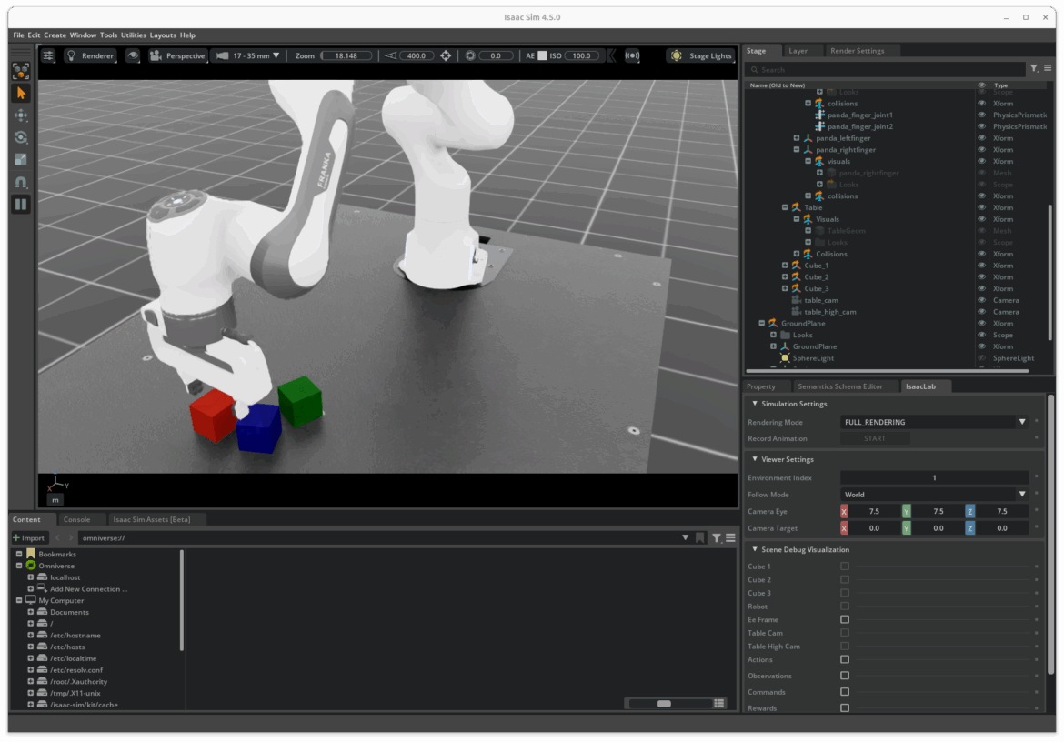
Task: Click the Import button in Content panel
Action: tap(29, 538)
